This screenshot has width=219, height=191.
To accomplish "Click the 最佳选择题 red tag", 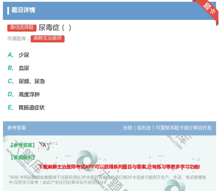I will tap(22, 27).
